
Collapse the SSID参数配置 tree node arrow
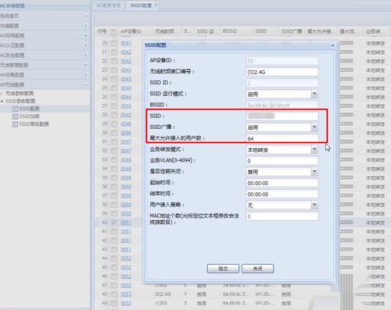[2, 101]
